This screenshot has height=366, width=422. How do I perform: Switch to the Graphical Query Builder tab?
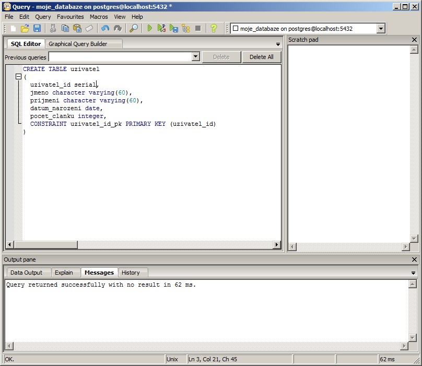(78, 44)
